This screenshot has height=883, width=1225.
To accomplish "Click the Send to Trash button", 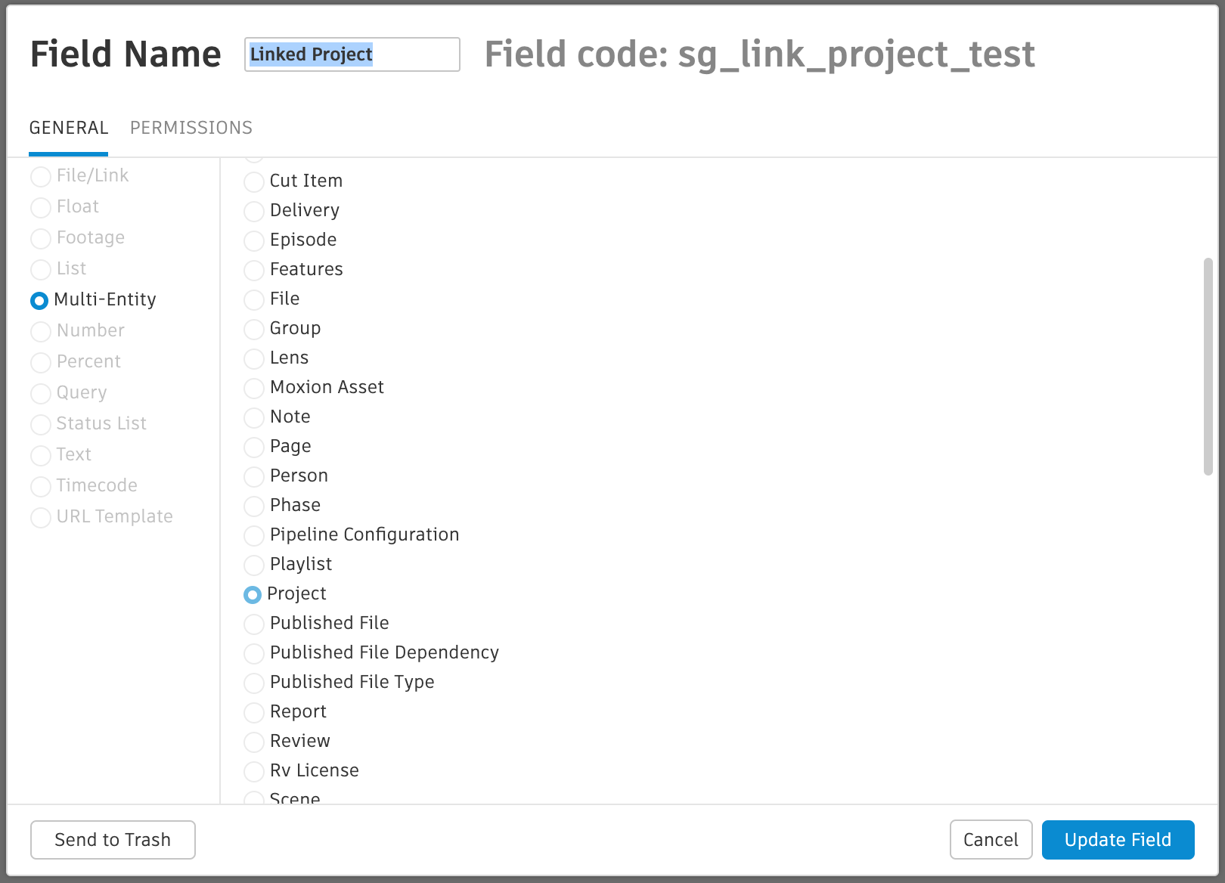I will [113, 840].
